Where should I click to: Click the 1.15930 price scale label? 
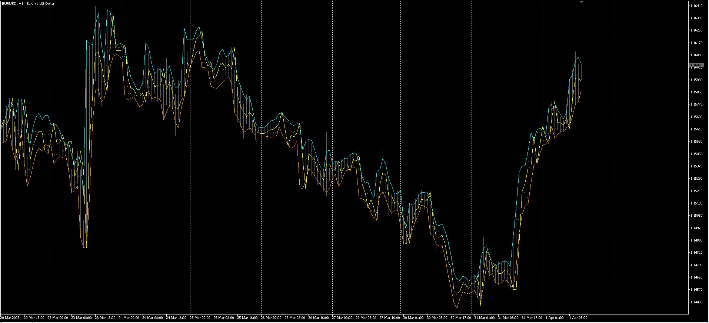696,80
